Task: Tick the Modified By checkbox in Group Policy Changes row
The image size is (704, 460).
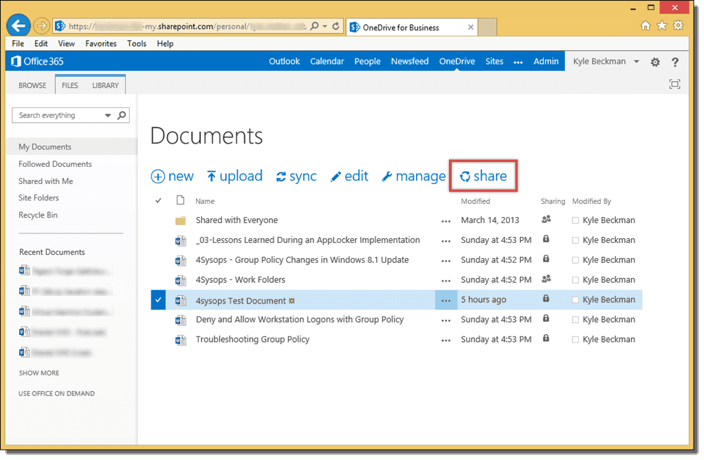Action: coord(575,260)
